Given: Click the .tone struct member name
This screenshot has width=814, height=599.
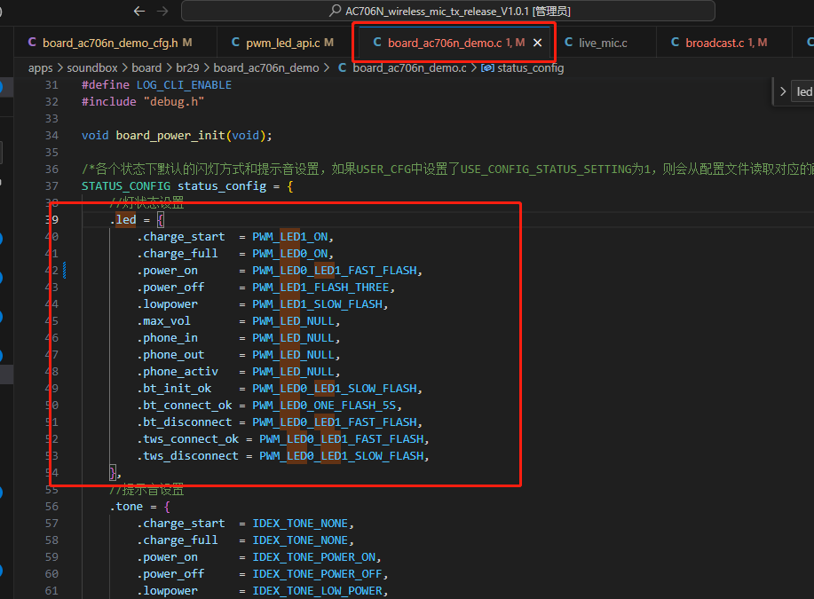Looking at the screenshot, I should click(x=126, y=507).
